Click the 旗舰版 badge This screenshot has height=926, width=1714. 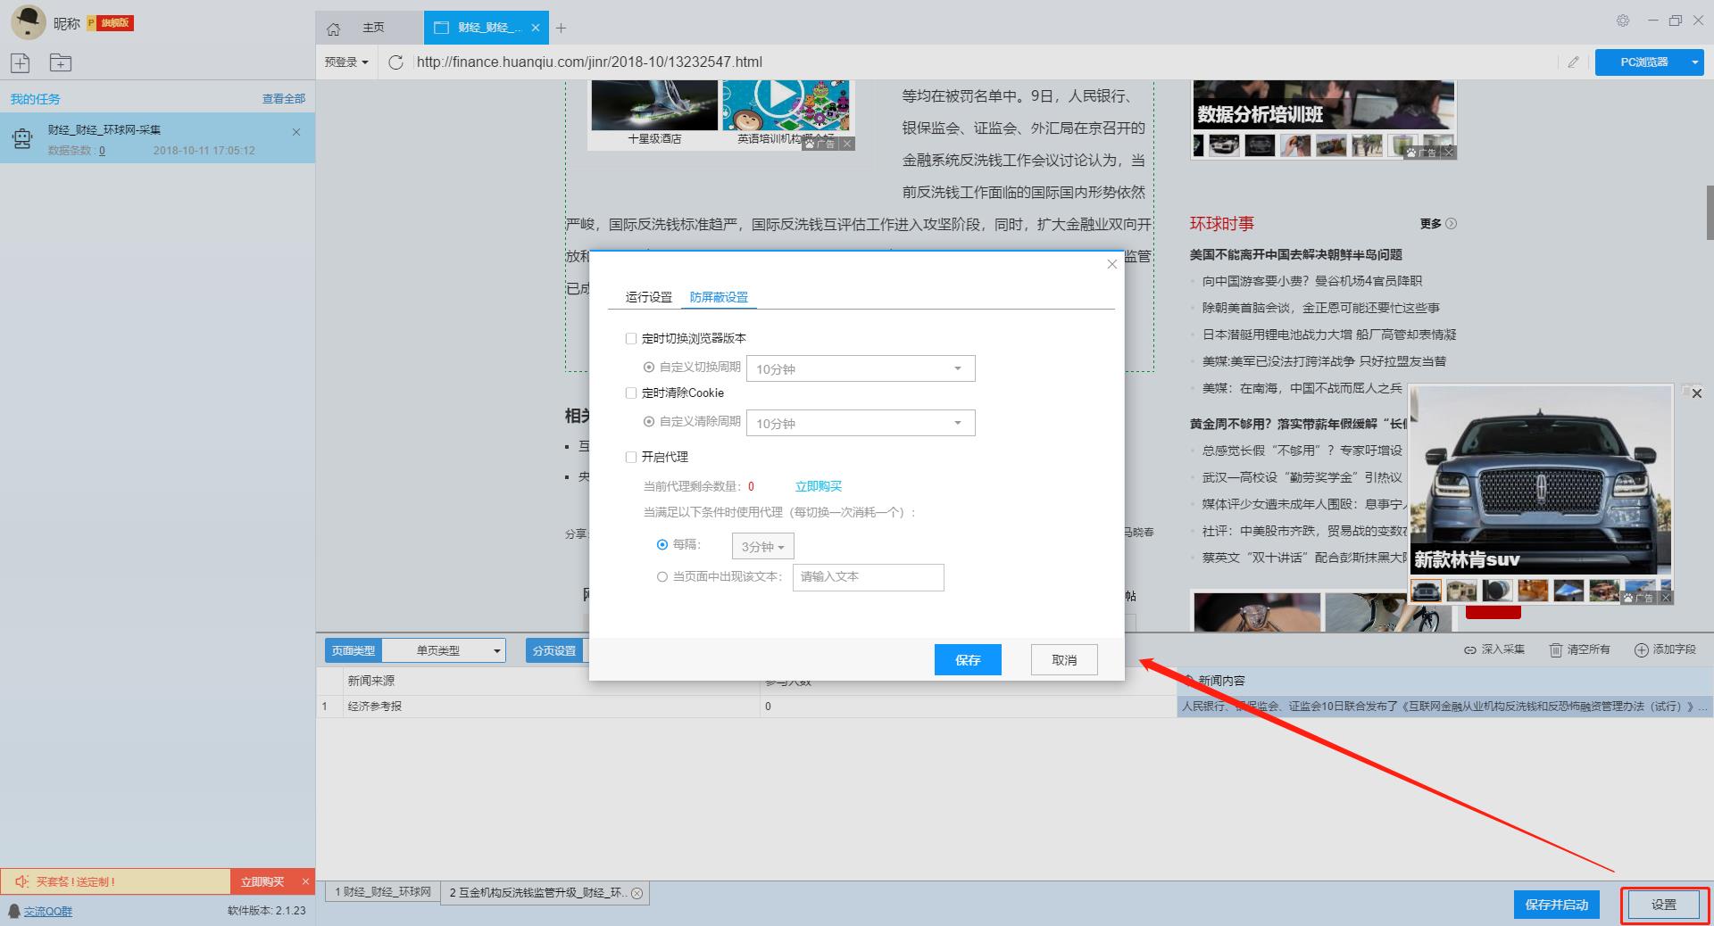coord(110,23)
